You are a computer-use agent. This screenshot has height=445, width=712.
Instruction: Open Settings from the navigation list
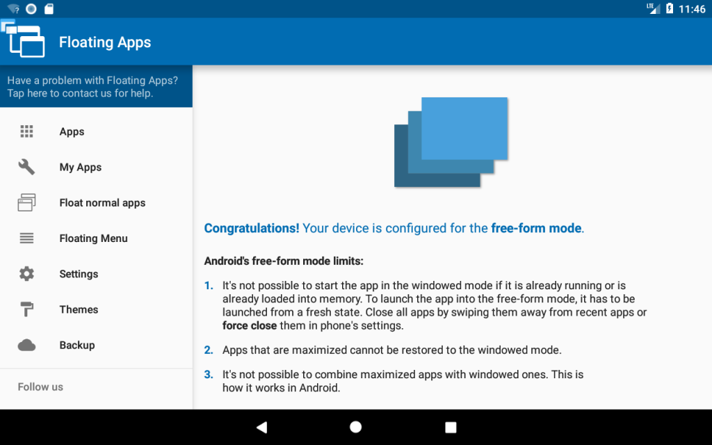coord(79,273)
